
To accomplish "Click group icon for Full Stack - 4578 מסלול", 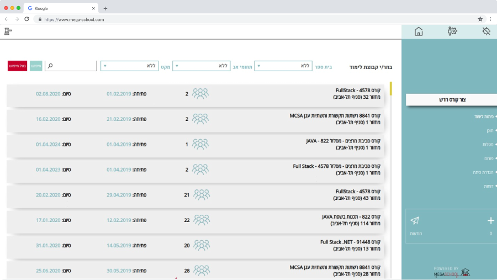I will point(200,170).
